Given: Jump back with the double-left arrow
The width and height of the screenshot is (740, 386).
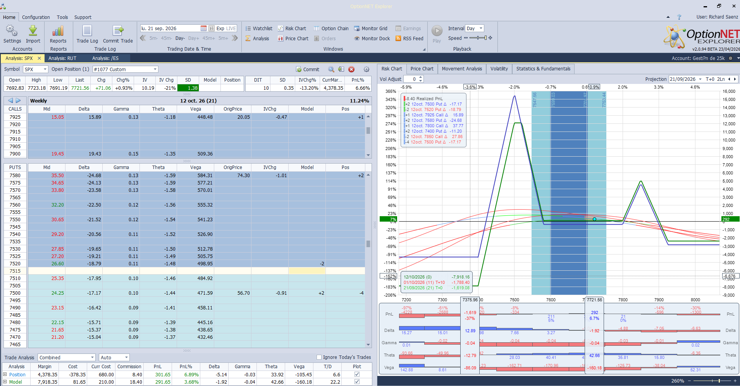Looking at the screenshot, I should [x=143, y=38].
